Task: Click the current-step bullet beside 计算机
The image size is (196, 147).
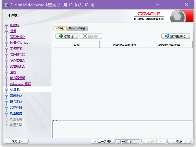Action: click(7, 90)
